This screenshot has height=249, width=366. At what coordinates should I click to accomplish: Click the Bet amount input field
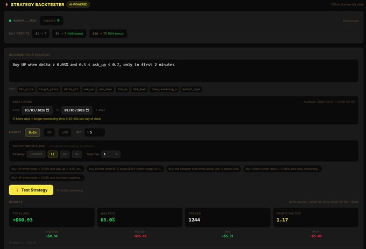click(96, 132)
